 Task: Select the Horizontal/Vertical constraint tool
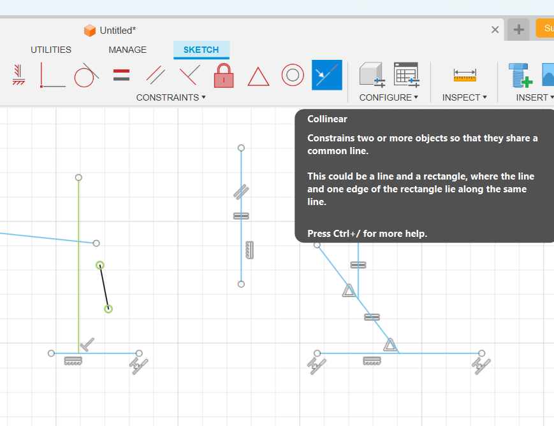click(18, 75)
